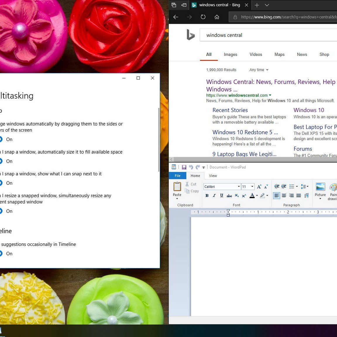The image size is (337, 337).
Task: Insert a Picture in WordPad
Action: (320, 187)
